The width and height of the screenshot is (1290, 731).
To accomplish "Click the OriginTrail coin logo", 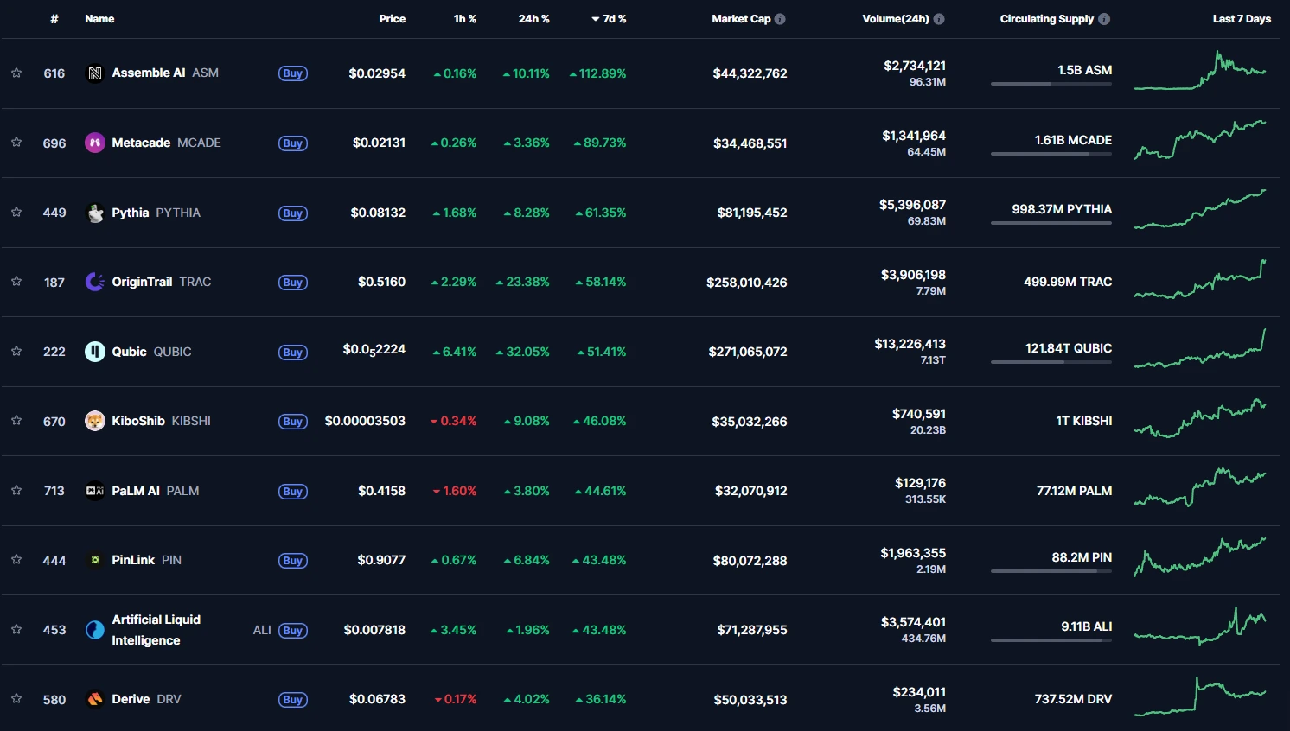I will click(95, 282).
